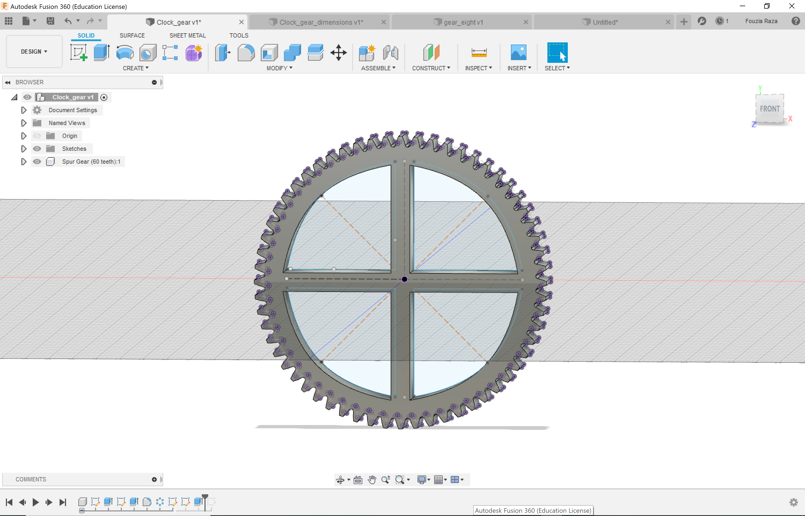Viewport: 805px width, 516px height.
Task: Switch to the SHEET METAL tab
Action: click(x=188, y=35)
